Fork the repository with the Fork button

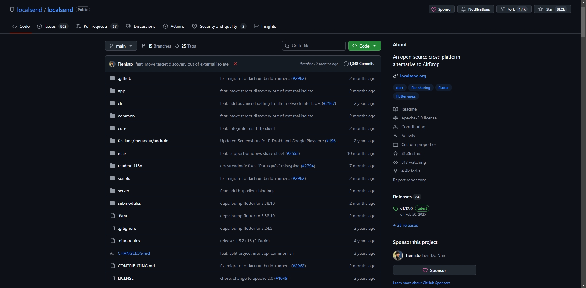click(514, 9)
